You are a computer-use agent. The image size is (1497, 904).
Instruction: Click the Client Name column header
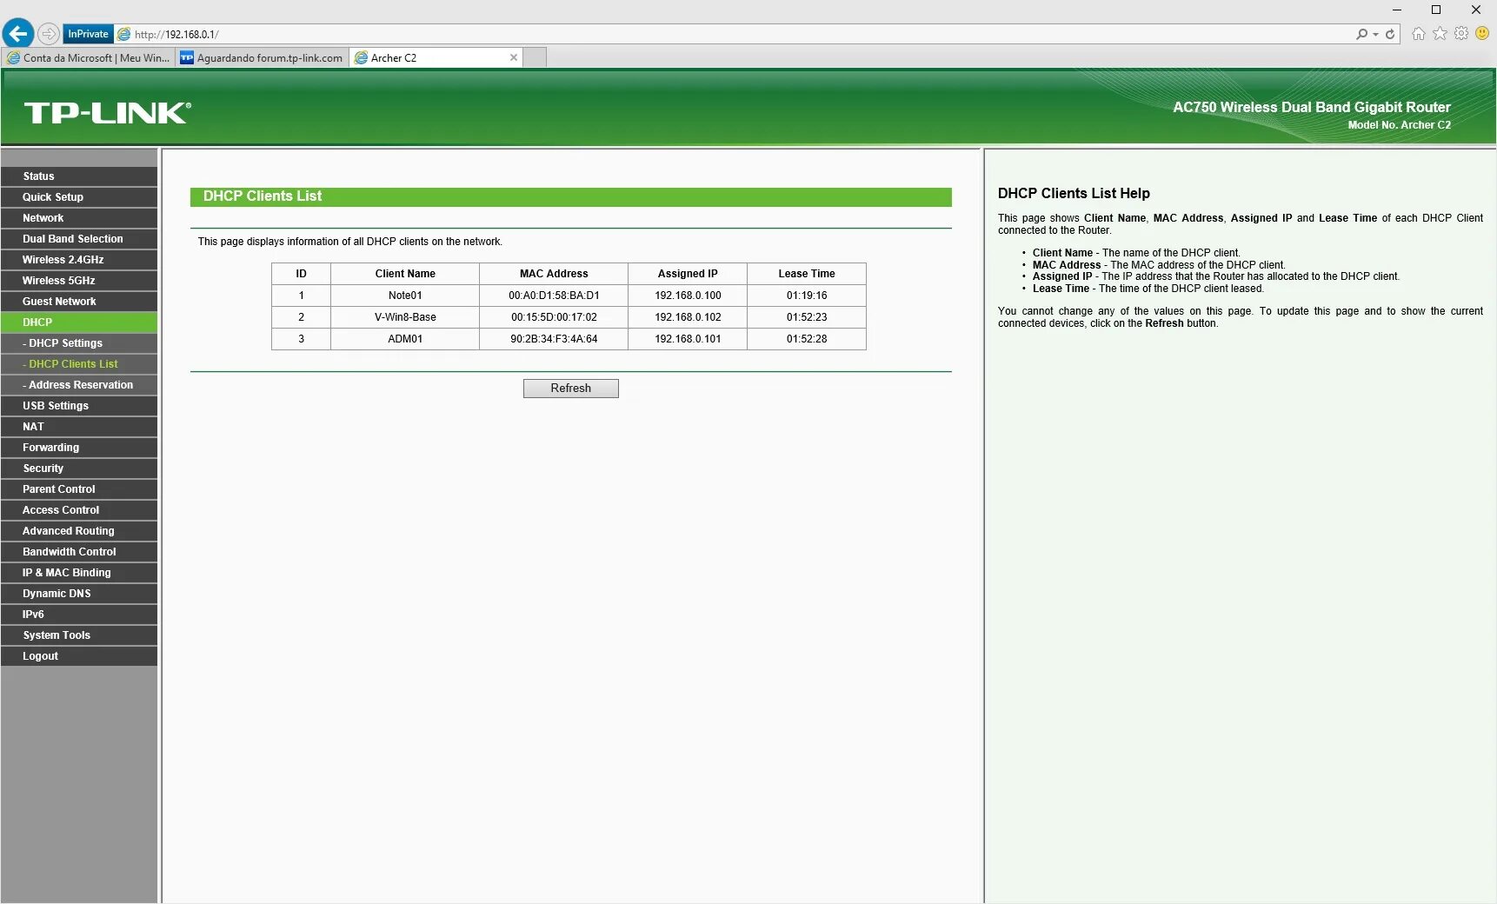405,274
